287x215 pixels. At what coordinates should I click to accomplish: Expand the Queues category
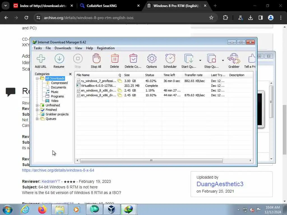(37, 119)
